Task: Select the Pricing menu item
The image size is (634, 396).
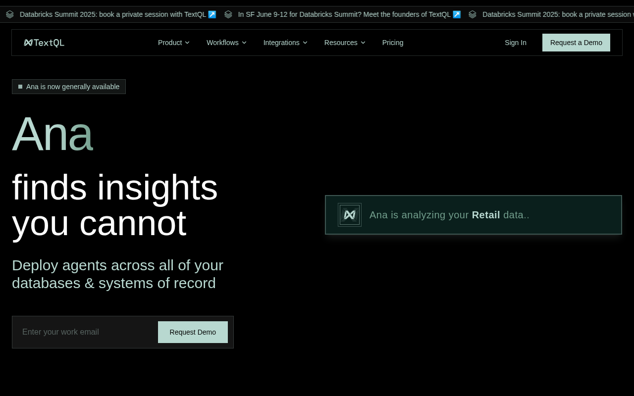Action: tap(392, 43)
